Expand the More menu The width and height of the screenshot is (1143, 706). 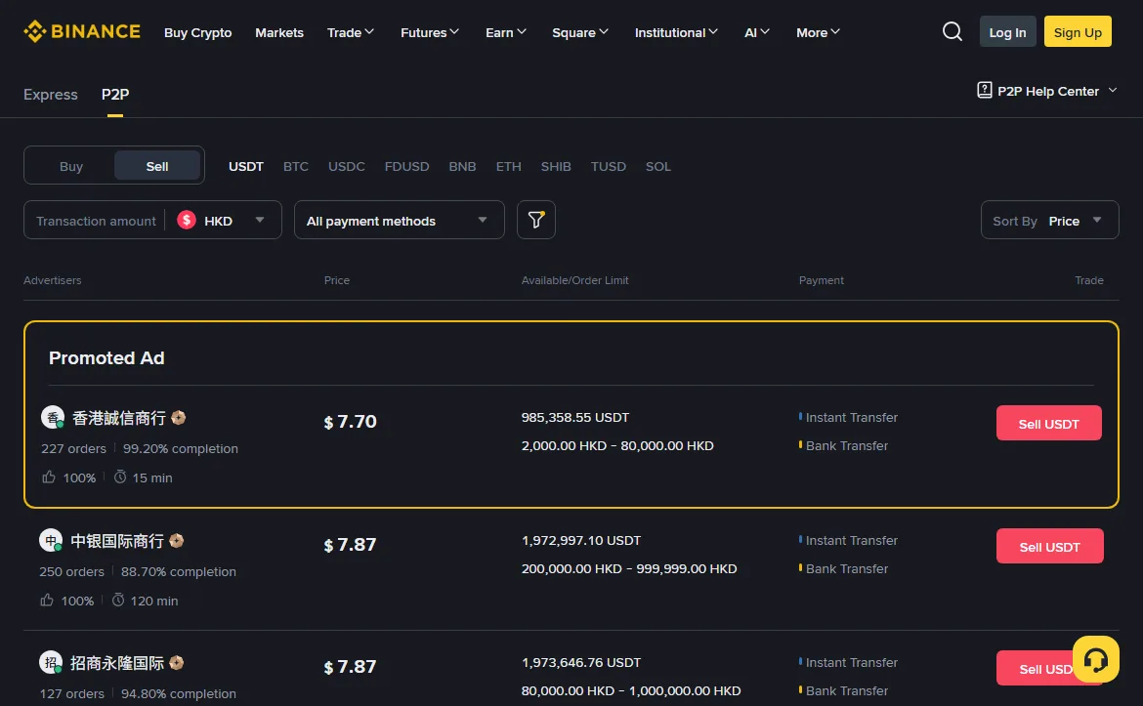point(818,32)
